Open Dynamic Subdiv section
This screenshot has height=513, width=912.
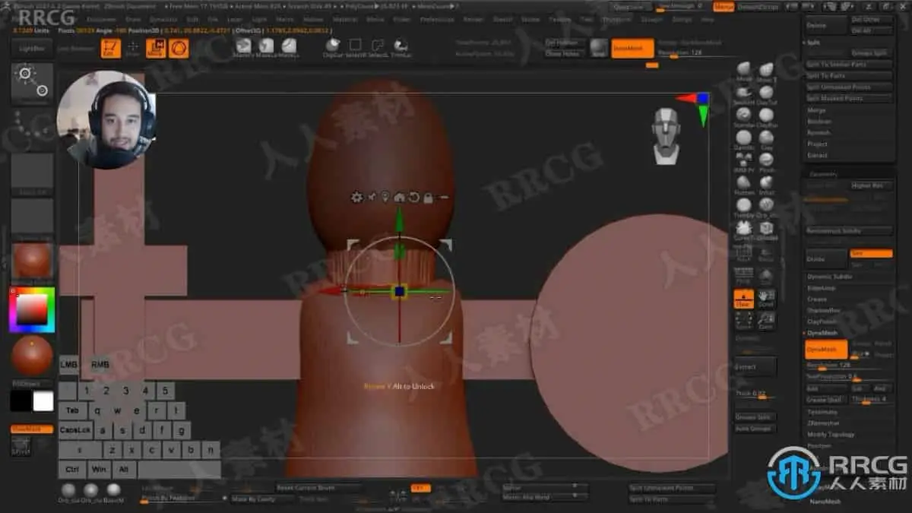829,277
